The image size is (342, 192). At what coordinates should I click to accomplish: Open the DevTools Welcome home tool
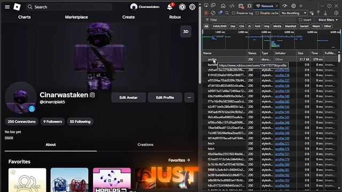click(223, 6)
